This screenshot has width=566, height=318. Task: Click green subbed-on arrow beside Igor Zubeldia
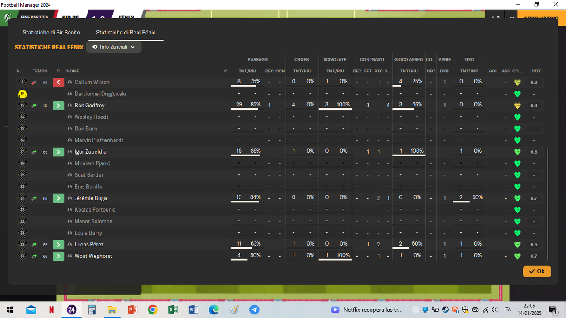(x=58, y=152)
